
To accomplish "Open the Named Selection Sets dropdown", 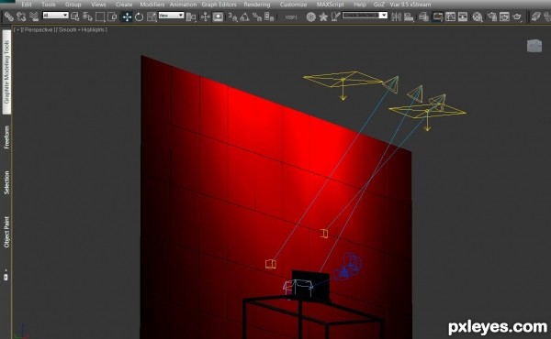I will (x=365, y=15).
